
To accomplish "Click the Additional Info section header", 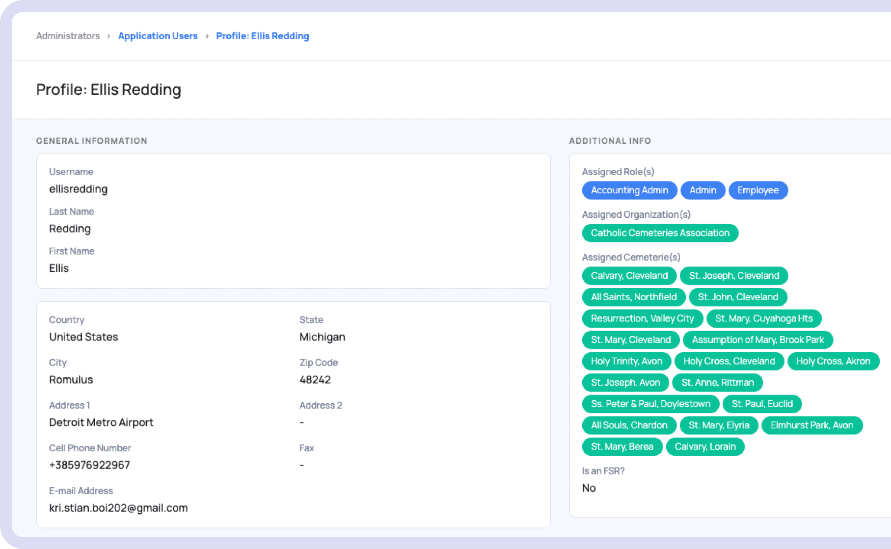I will 610,141.
